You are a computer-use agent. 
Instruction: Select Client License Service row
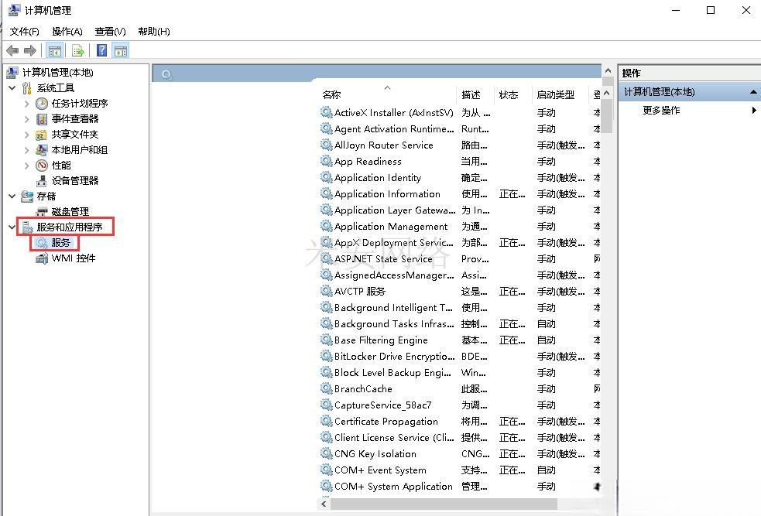click(x=460, y=437)
